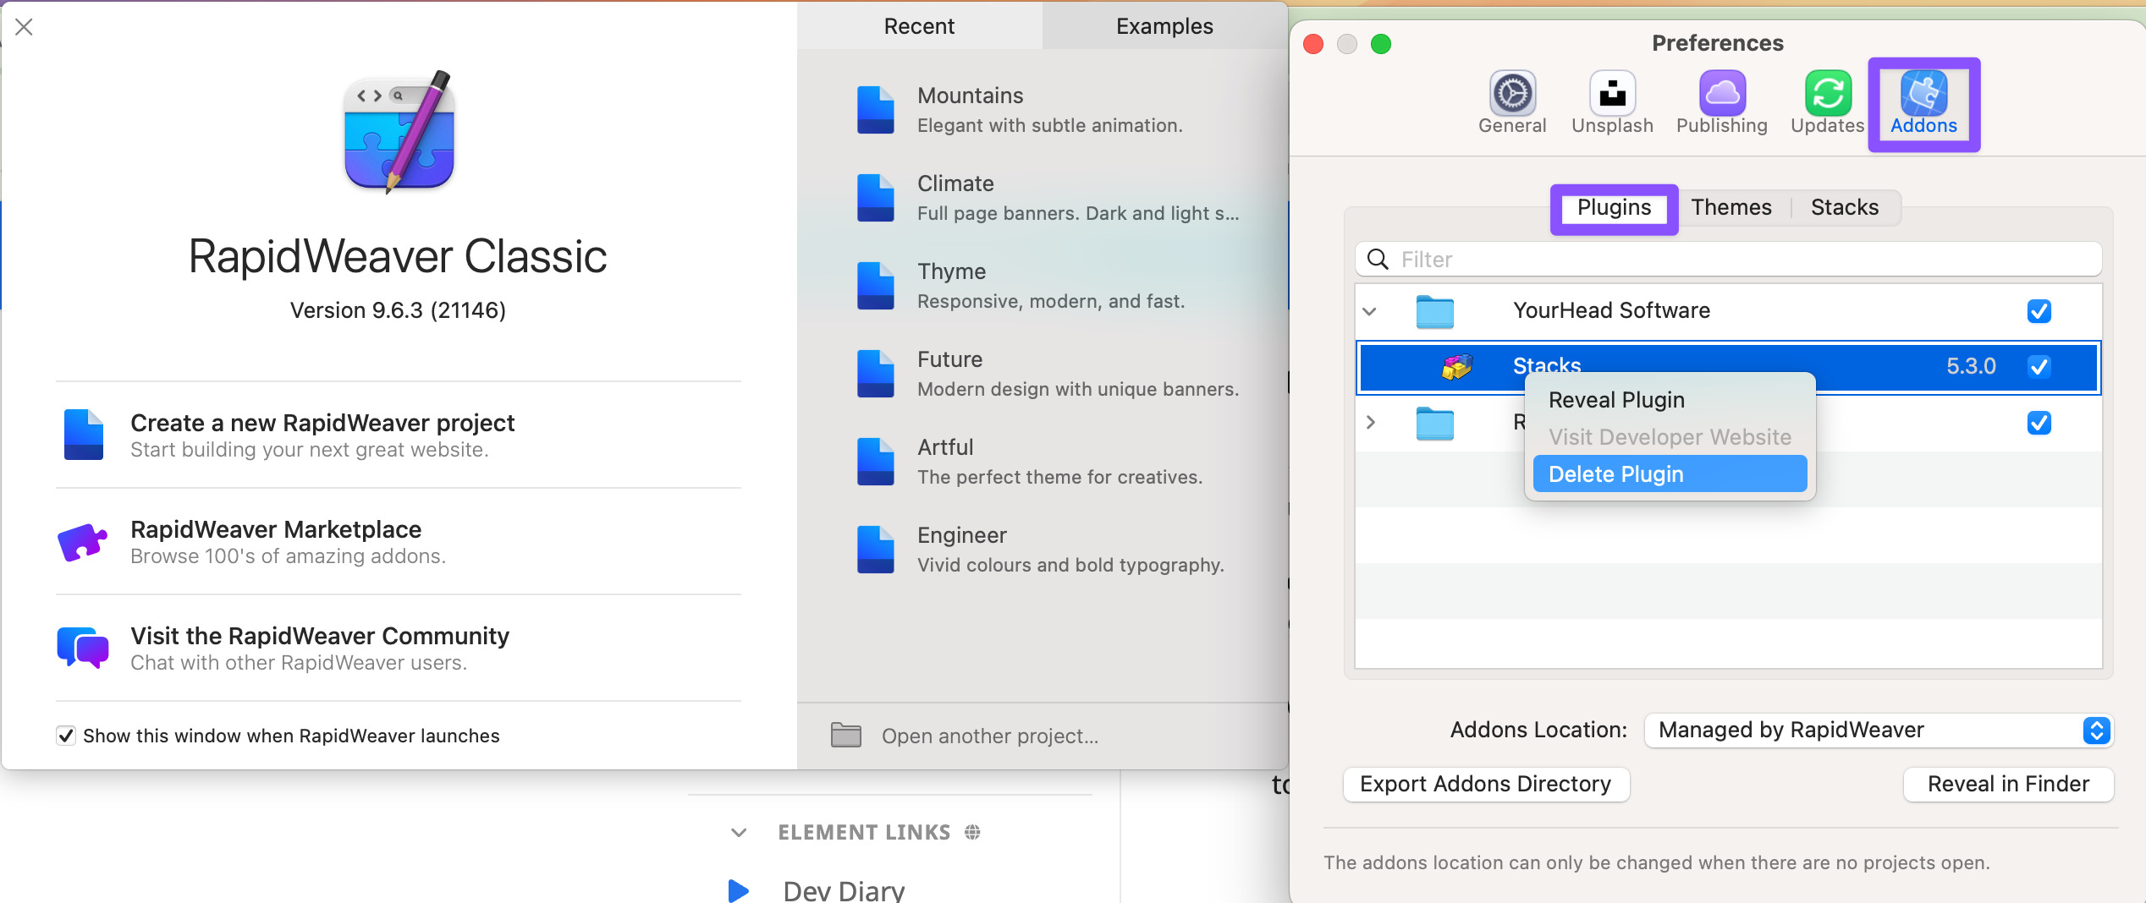Select the Stacks addons tab

1845,208
